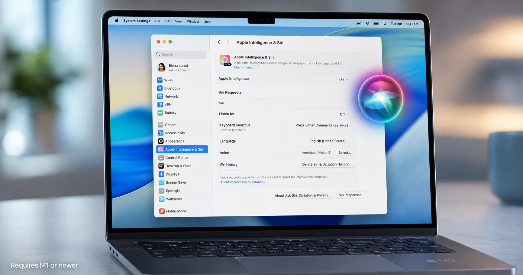Click the battery icon in menu bar
523x275 pixels.
376,24
